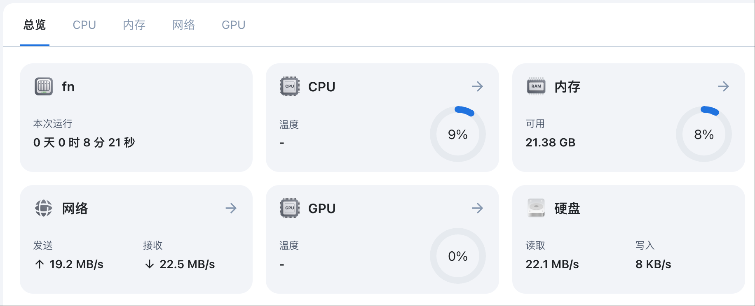Click the download arrow beside 22.5 MB/s
The height and width of the screenshot is (306, 755).
pos(150,264)
